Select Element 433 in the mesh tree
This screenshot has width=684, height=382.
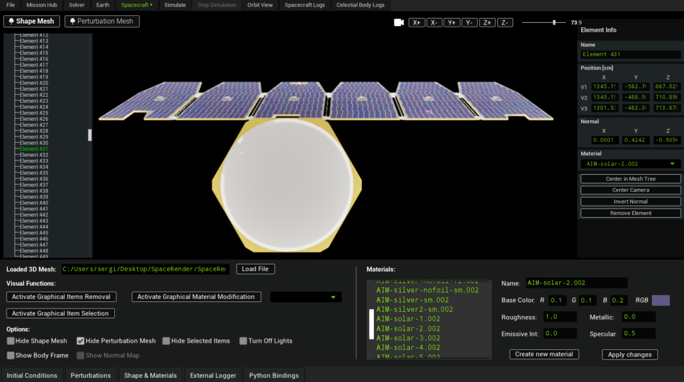coord(33,161)
